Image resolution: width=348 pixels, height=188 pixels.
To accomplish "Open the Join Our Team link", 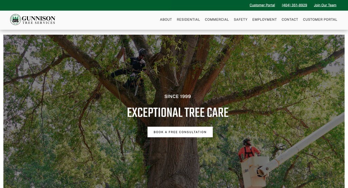I will (x=325, y=5).
